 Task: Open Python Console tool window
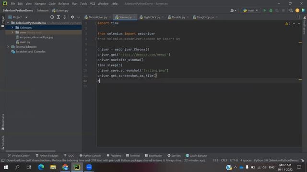pyautogui.click(x=90, y=156)
